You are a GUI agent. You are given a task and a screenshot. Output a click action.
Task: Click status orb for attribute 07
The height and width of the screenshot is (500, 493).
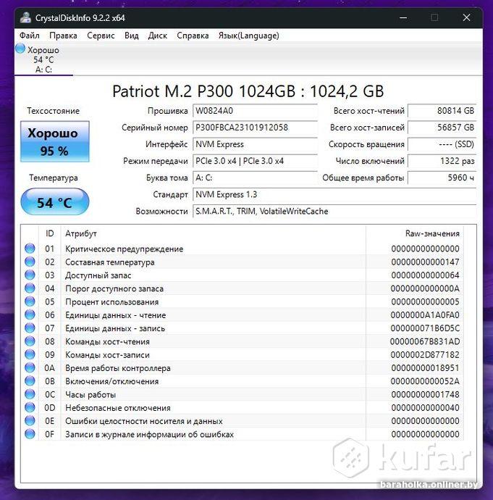[x=30, y=328]
